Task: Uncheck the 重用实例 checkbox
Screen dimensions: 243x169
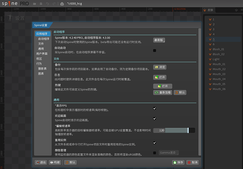Action: pos(155,143)
